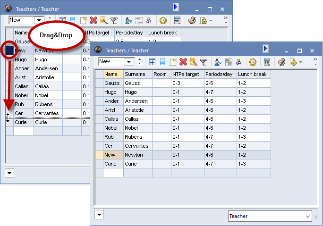The image size is (323, 226).
Task: Open the calendar icon in front window toolbar
Action: (267, 62)
